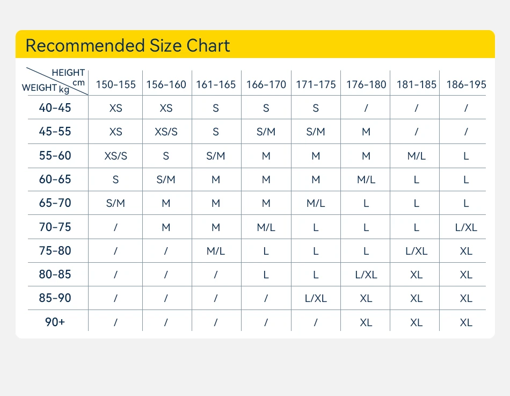Click the WEIGHT kg corner label

[46, 88]
